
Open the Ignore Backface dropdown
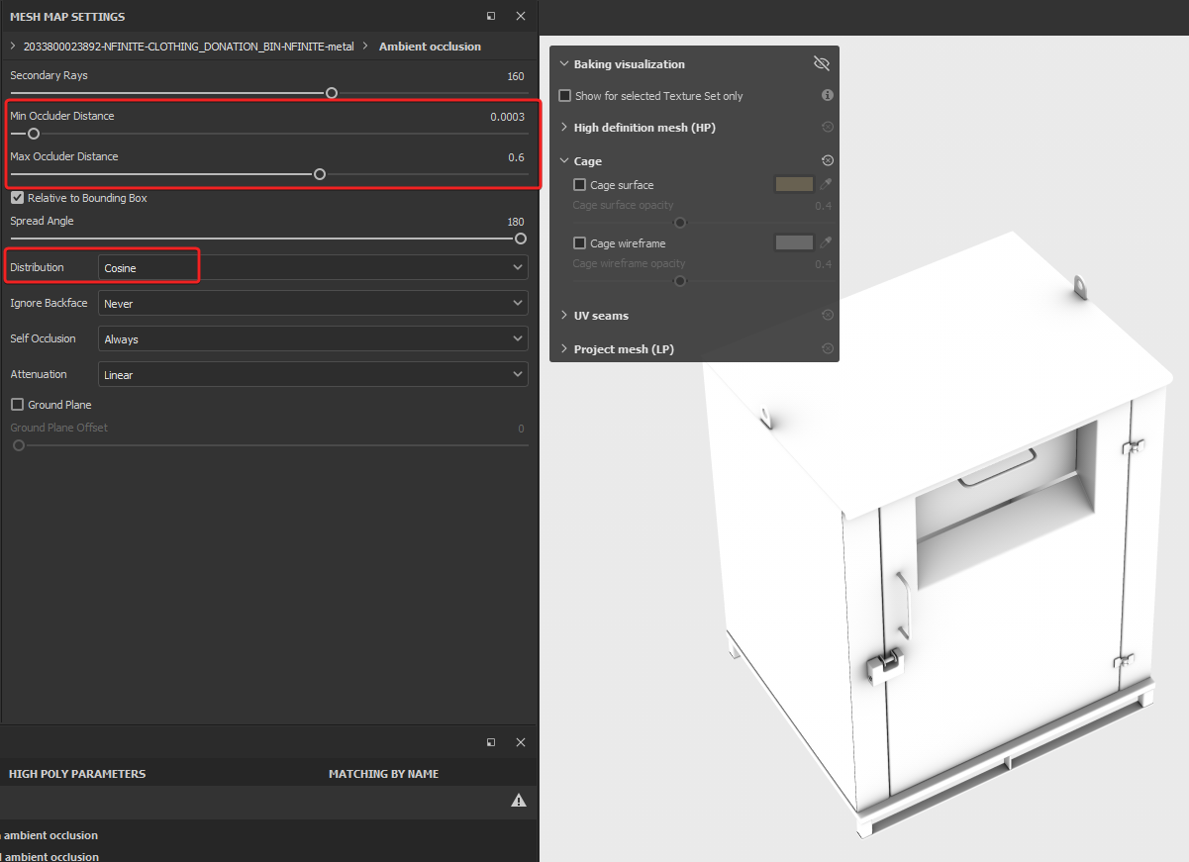pyautogui.click(x=313, y=303)
